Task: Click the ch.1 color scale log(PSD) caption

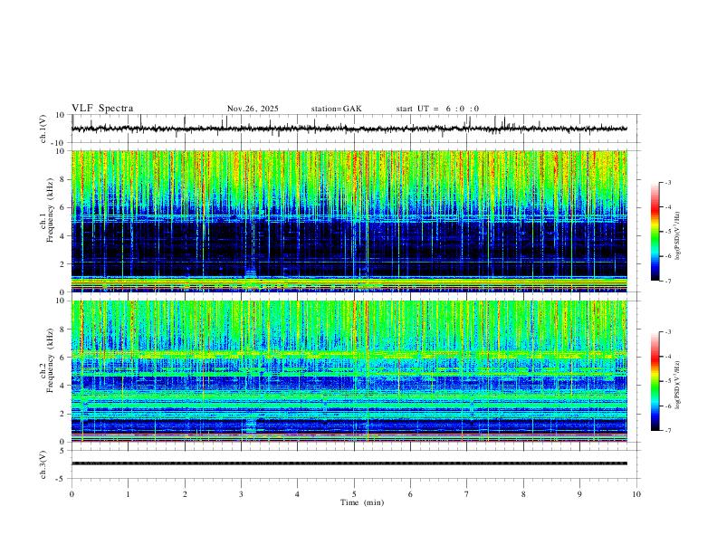Action: point(678,236)
